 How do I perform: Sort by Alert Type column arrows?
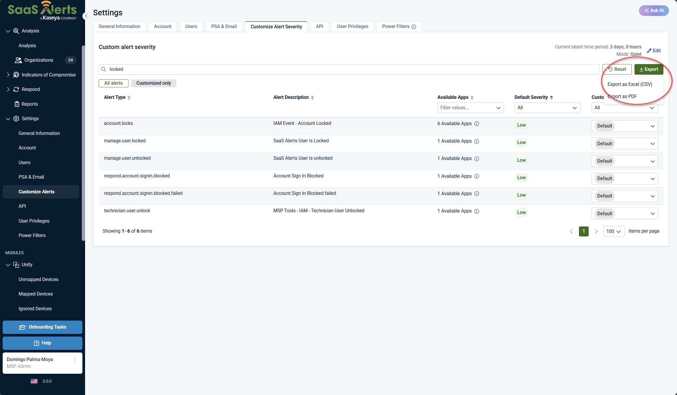pyautogui.click(x=129, y=98)
